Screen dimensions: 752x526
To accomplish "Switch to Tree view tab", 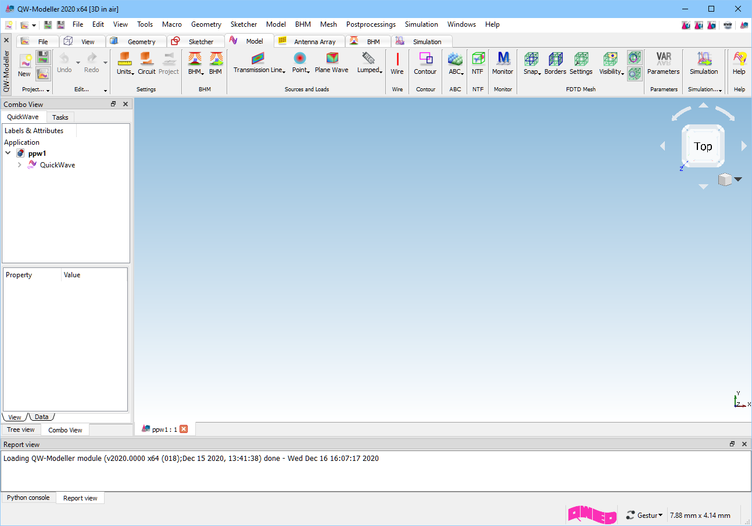I will click(x=21, y=430).
